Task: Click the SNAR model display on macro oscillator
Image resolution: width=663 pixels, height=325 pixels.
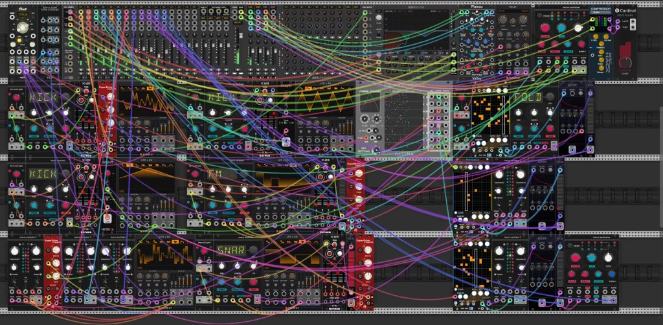Action: [230, 250]
